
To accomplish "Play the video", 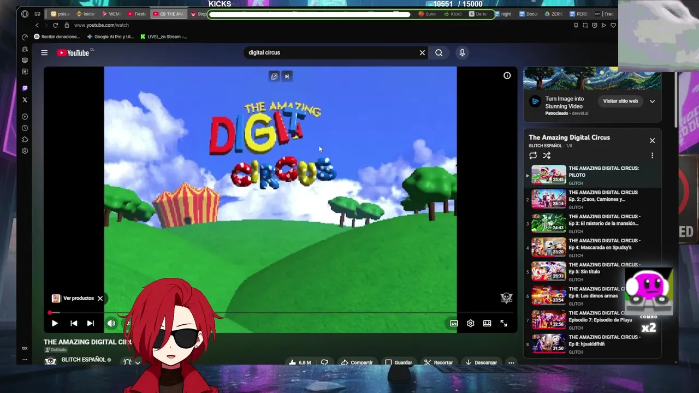I will point(55,324).
